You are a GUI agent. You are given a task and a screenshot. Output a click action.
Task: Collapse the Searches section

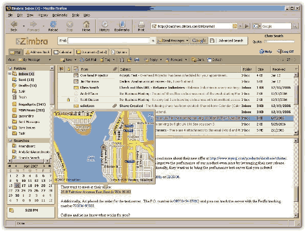coord(10,141)
